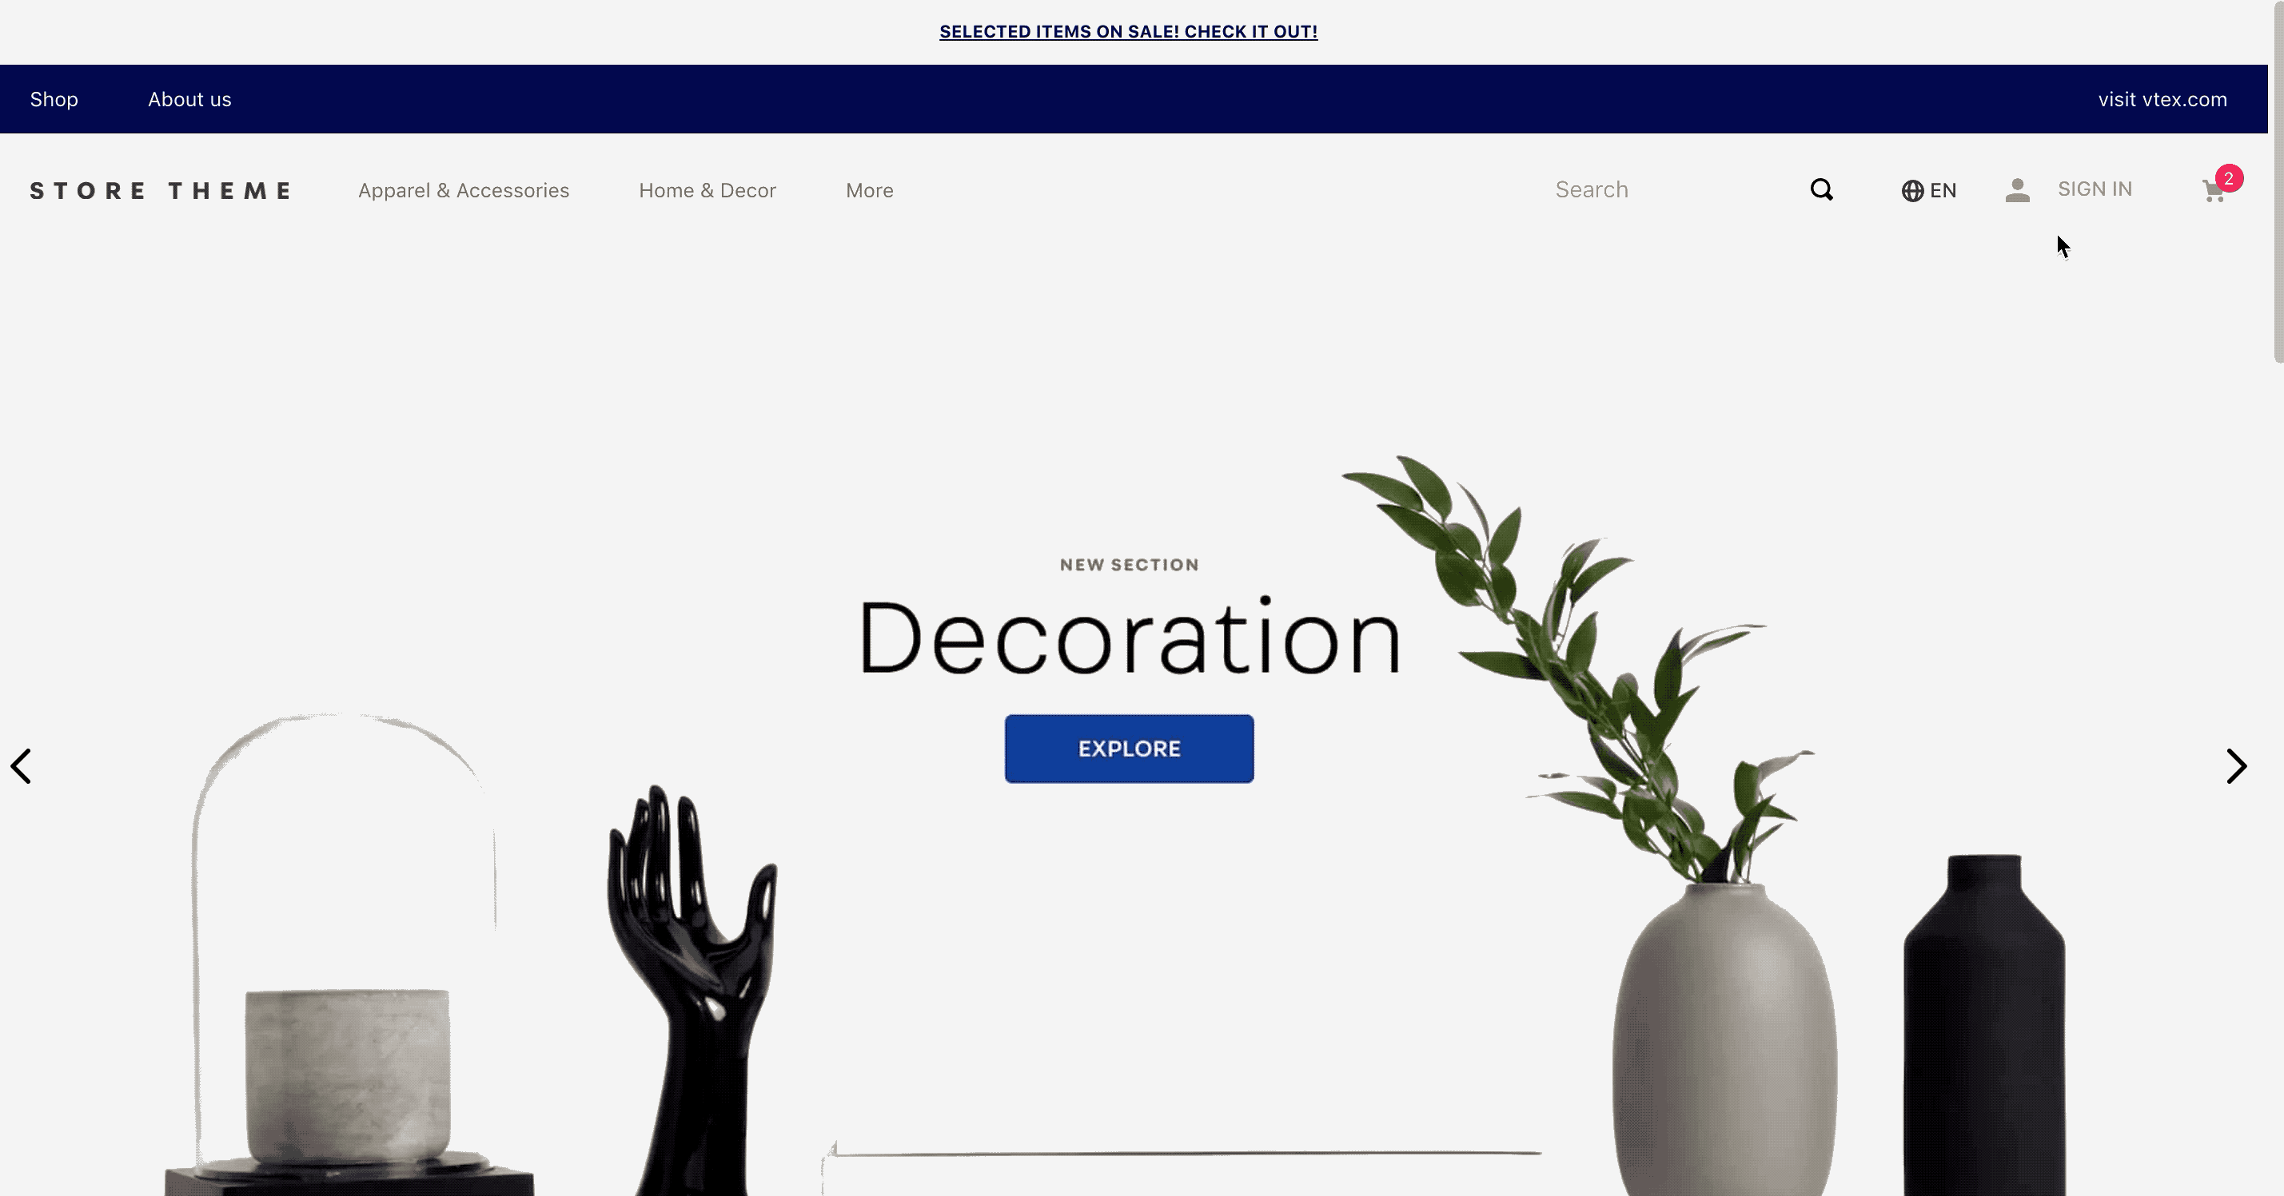Click the right carousel arrow icon
Image resolution: width=2284 pixels, height=1196 pixels.
click(x=2236, y=767)
